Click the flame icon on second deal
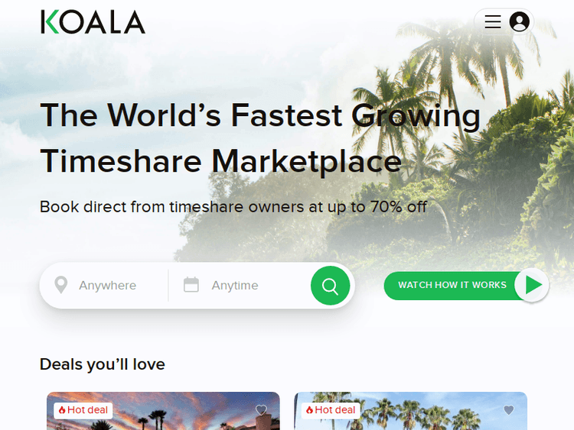 coord(309,410)
